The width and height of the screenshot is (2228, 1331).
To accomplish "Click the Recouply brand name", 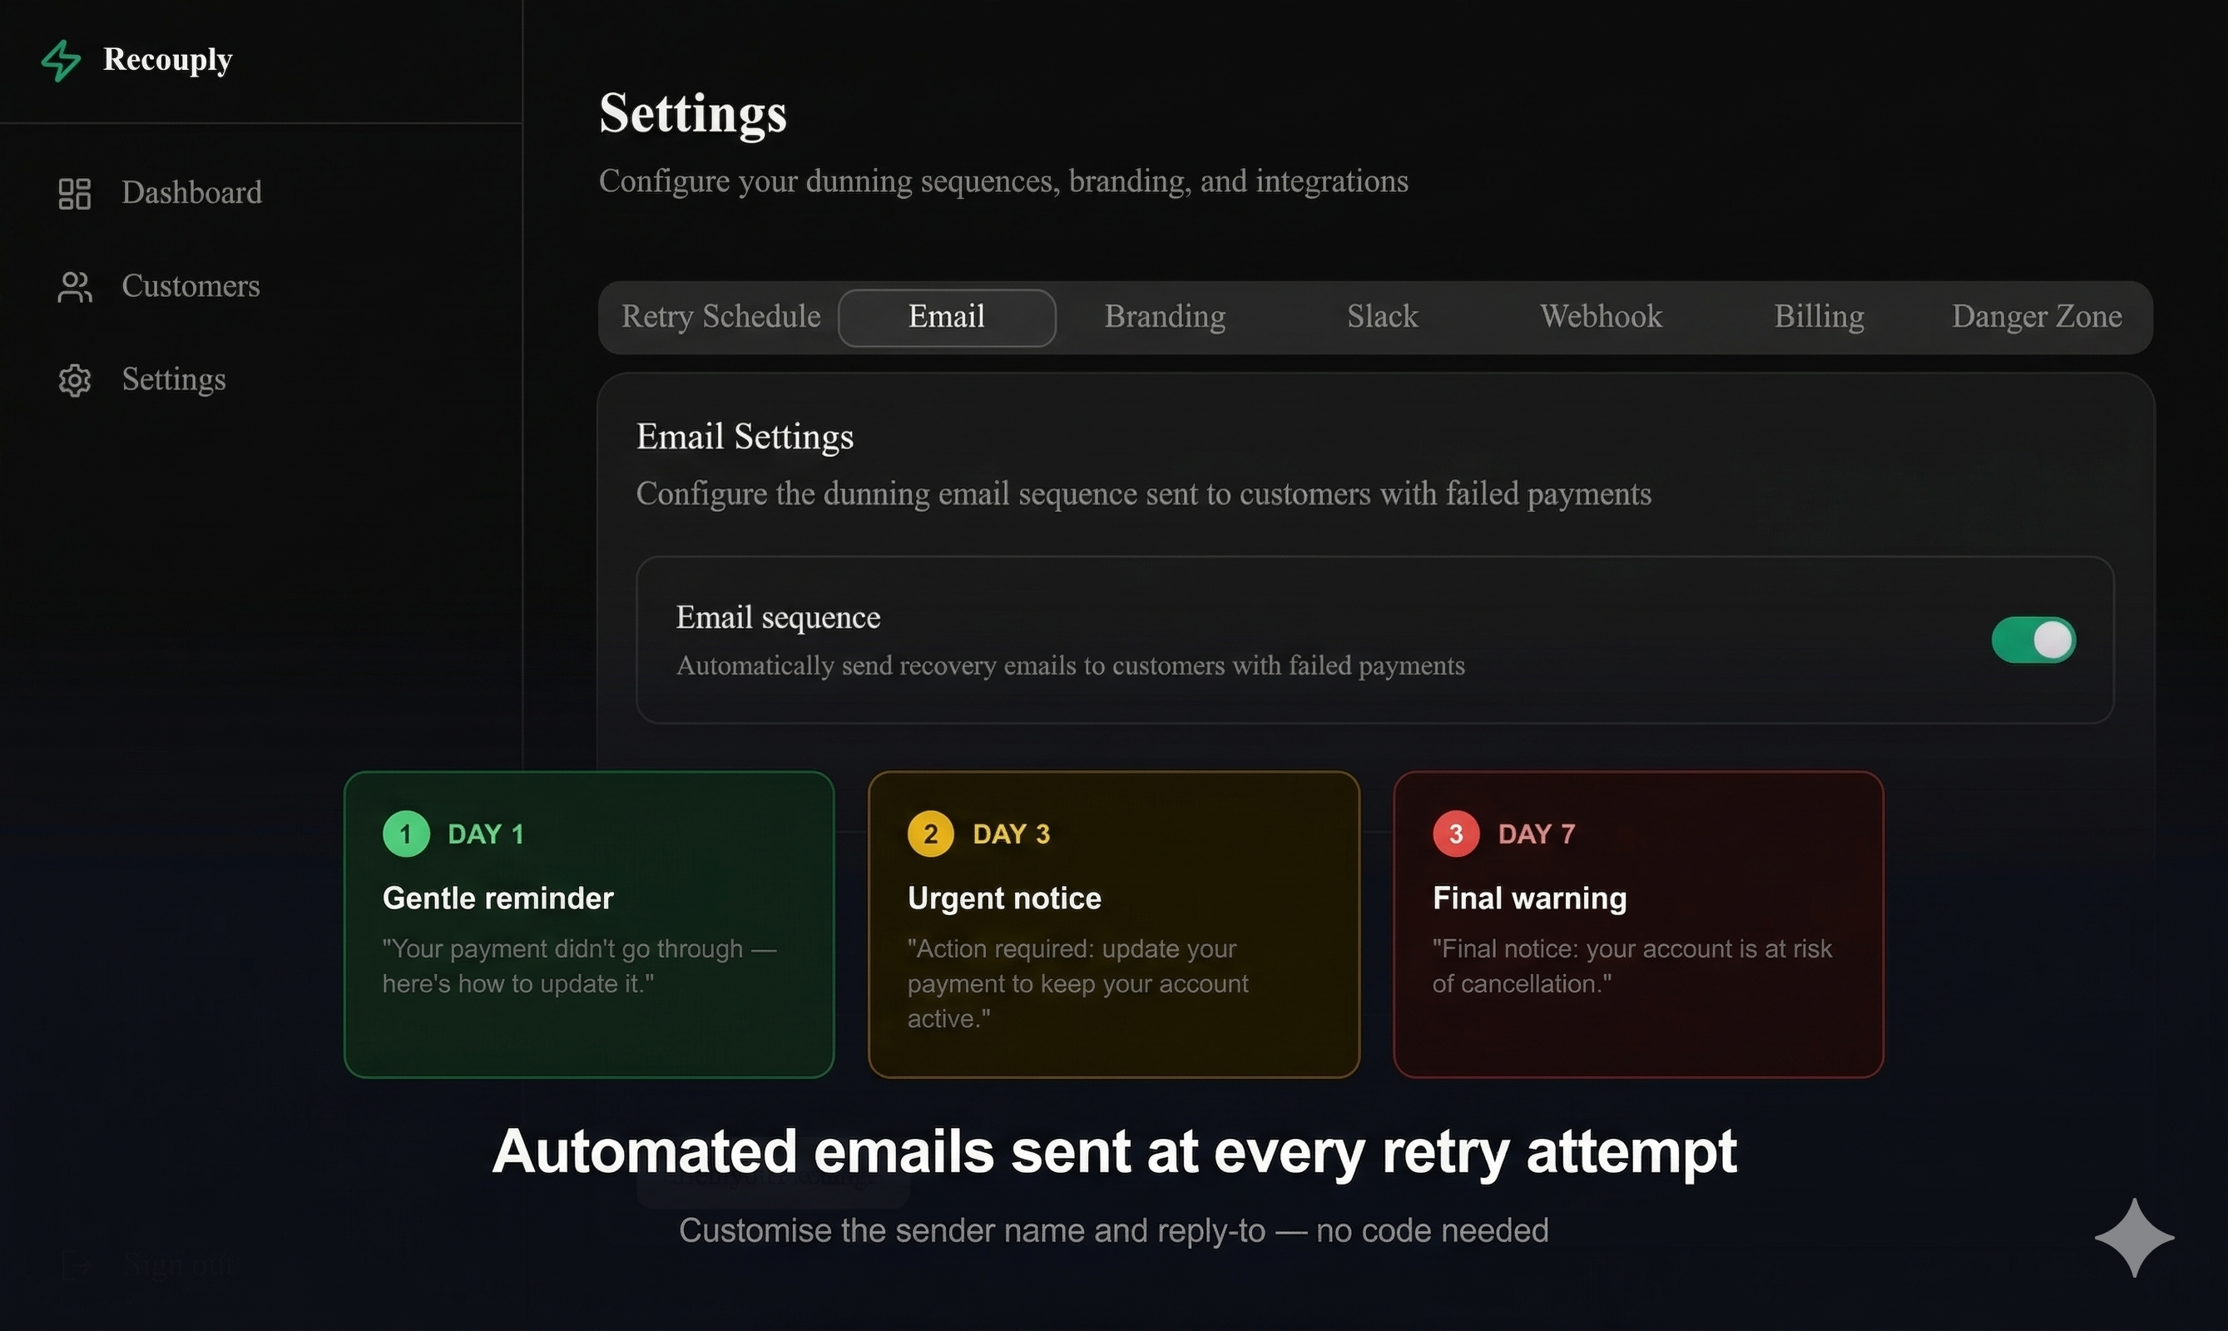I will pyautogui.click(x=168, y=59).
